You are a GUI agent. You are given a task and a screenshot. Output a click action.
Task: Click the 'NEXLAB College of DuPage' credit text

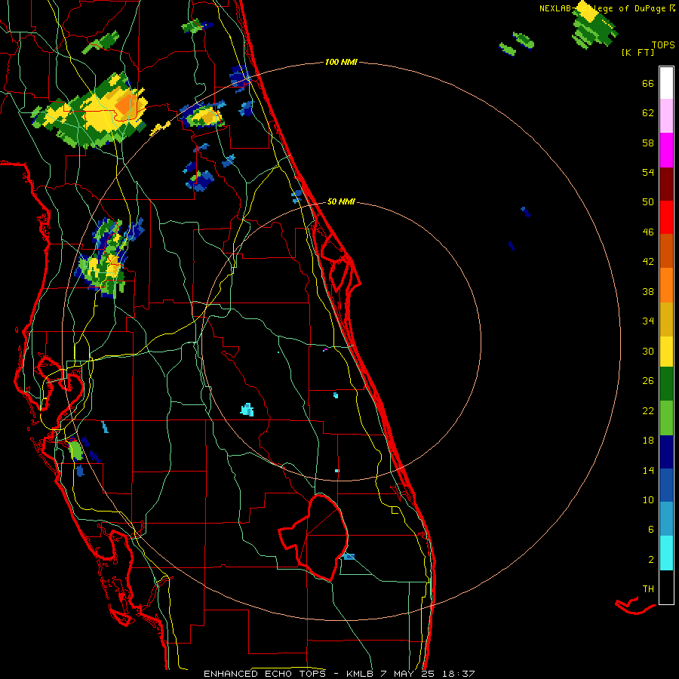tap(607, 8)
